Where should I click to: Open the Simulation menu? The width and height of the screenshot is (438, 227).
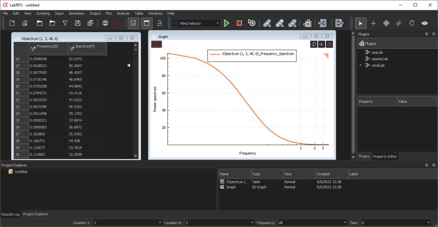point(77,13)
